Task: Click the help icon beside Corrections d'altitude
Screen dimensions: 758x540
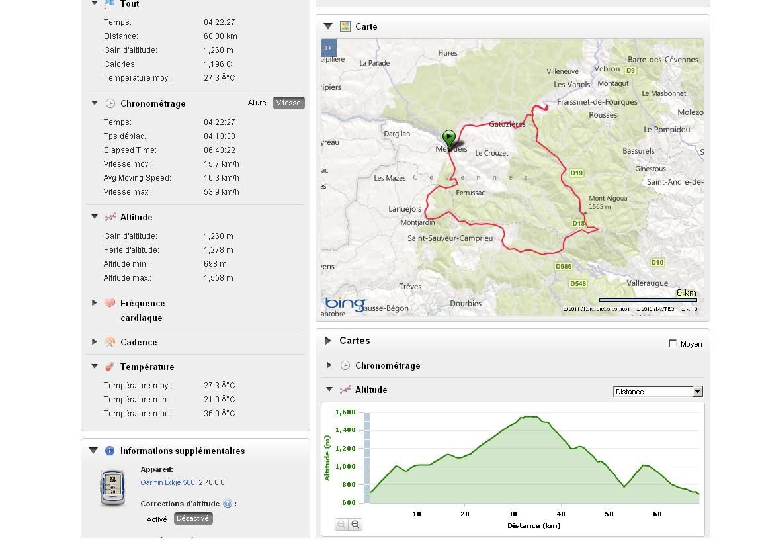Action: [x=228, y=504]
